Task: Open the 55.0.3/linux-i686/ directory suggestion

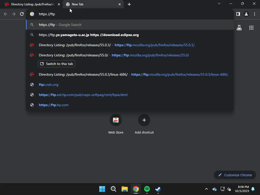Action: click(x=130, y=74)
